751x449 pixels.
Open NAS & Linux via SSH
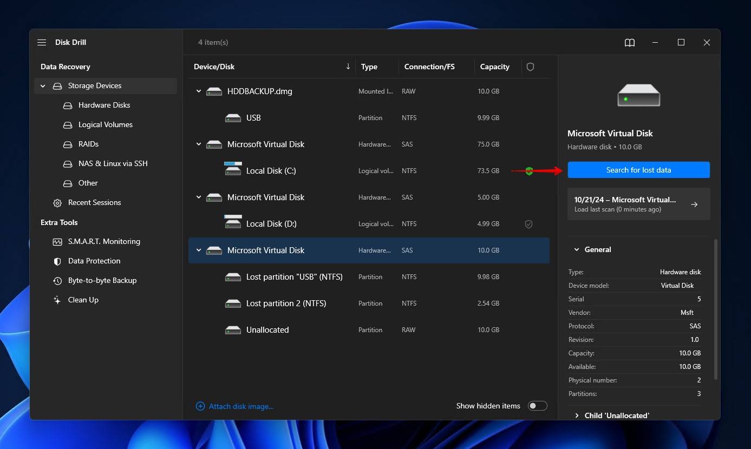click(x=113, y=164)
